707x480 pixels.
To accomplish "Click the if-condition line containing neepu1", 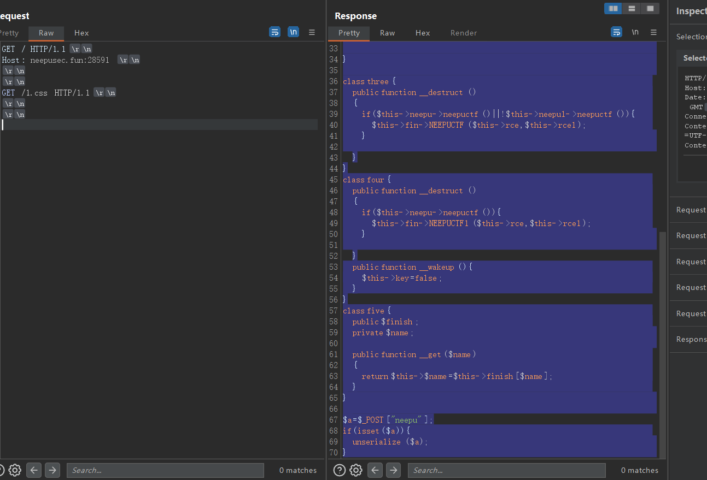I will 498,114.
